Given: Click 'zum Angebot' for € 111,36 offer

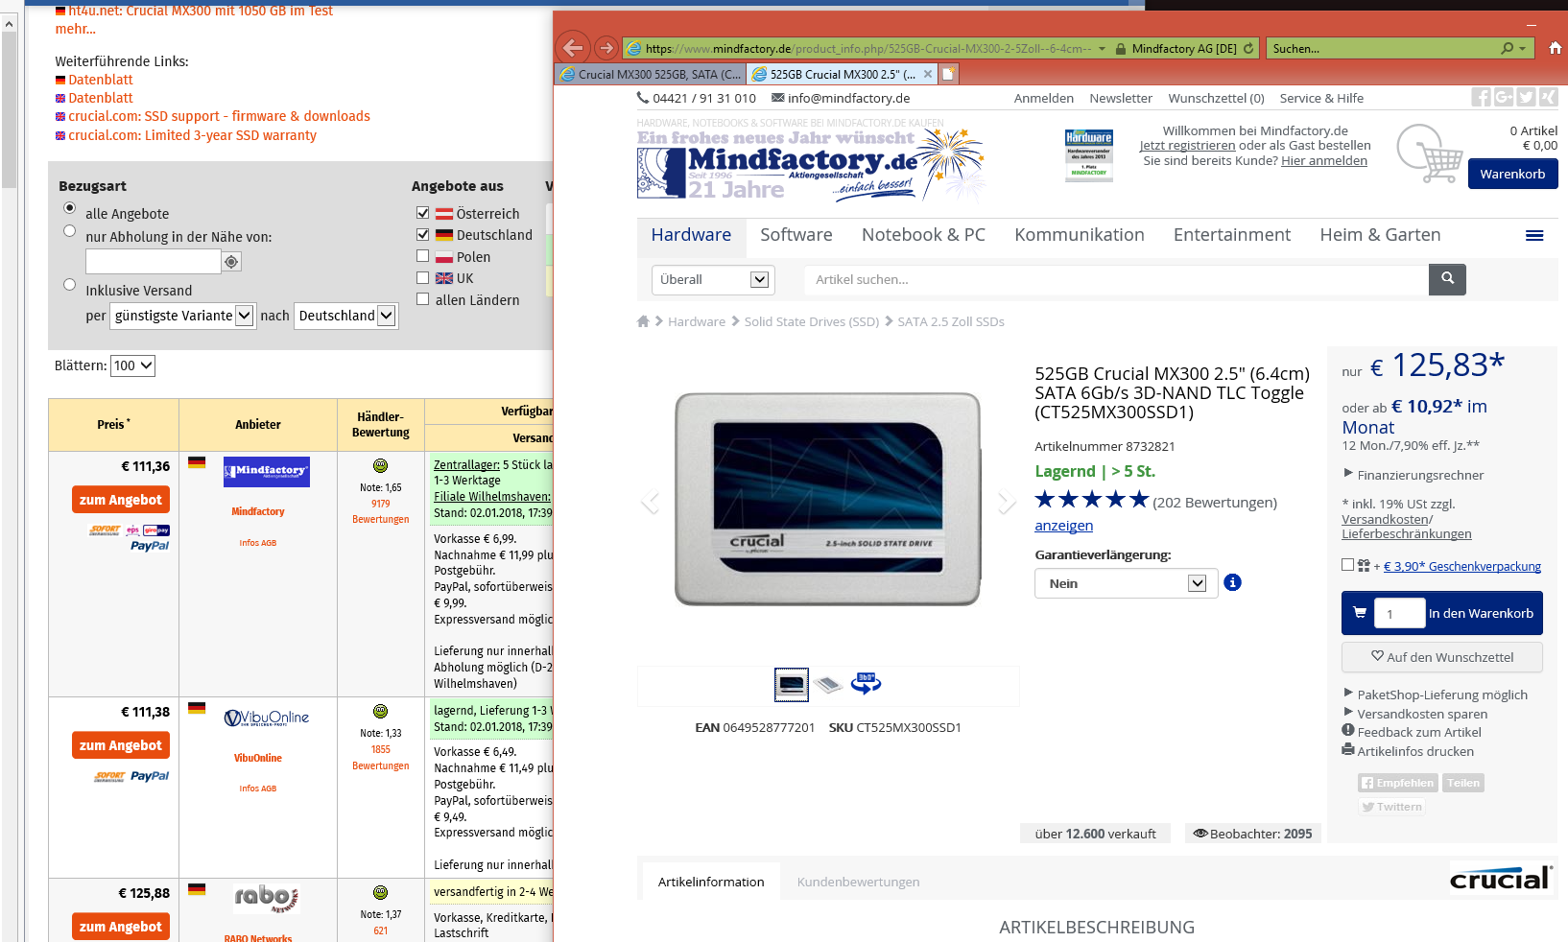Looking at the screenshot, I should tap(121, 500).
